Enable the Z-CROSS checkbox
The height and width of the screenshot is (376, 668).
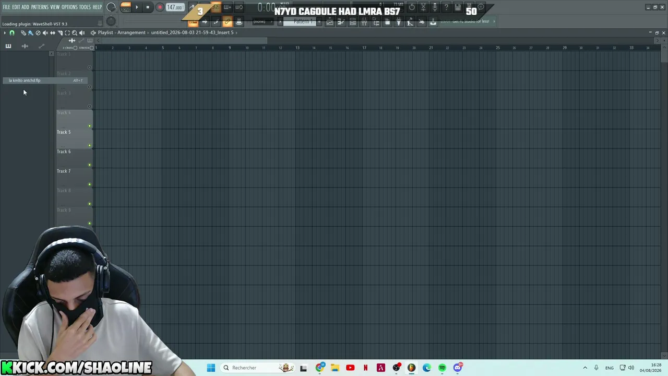point(75,48)
